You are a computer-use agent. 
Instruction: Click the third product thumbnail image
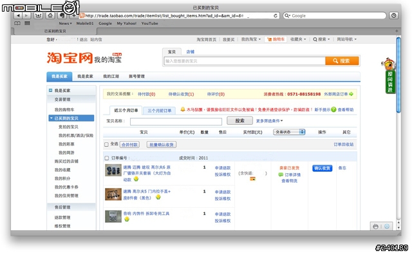click(113, 216)
